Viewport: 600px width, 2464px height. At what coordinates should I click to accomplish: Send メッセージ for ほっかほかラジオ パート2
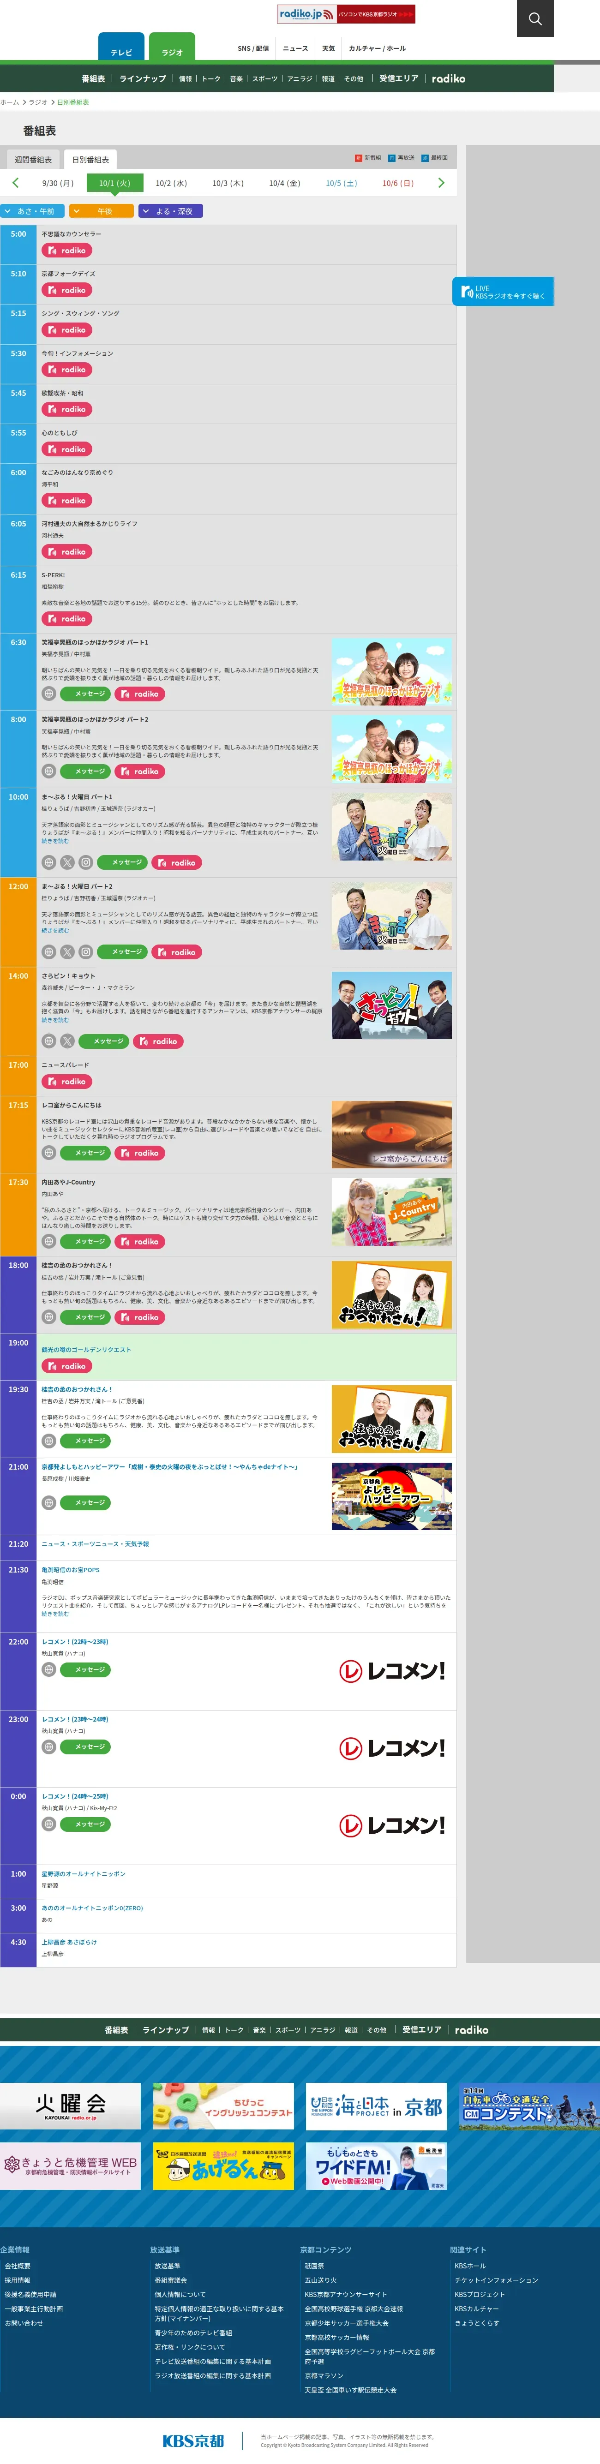pyautogui.click(x=85, y=771)
